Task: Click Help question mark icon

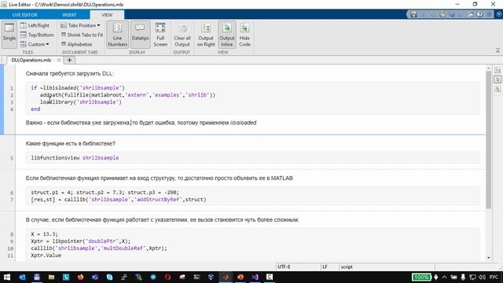Action: click(x=479, y=14)
